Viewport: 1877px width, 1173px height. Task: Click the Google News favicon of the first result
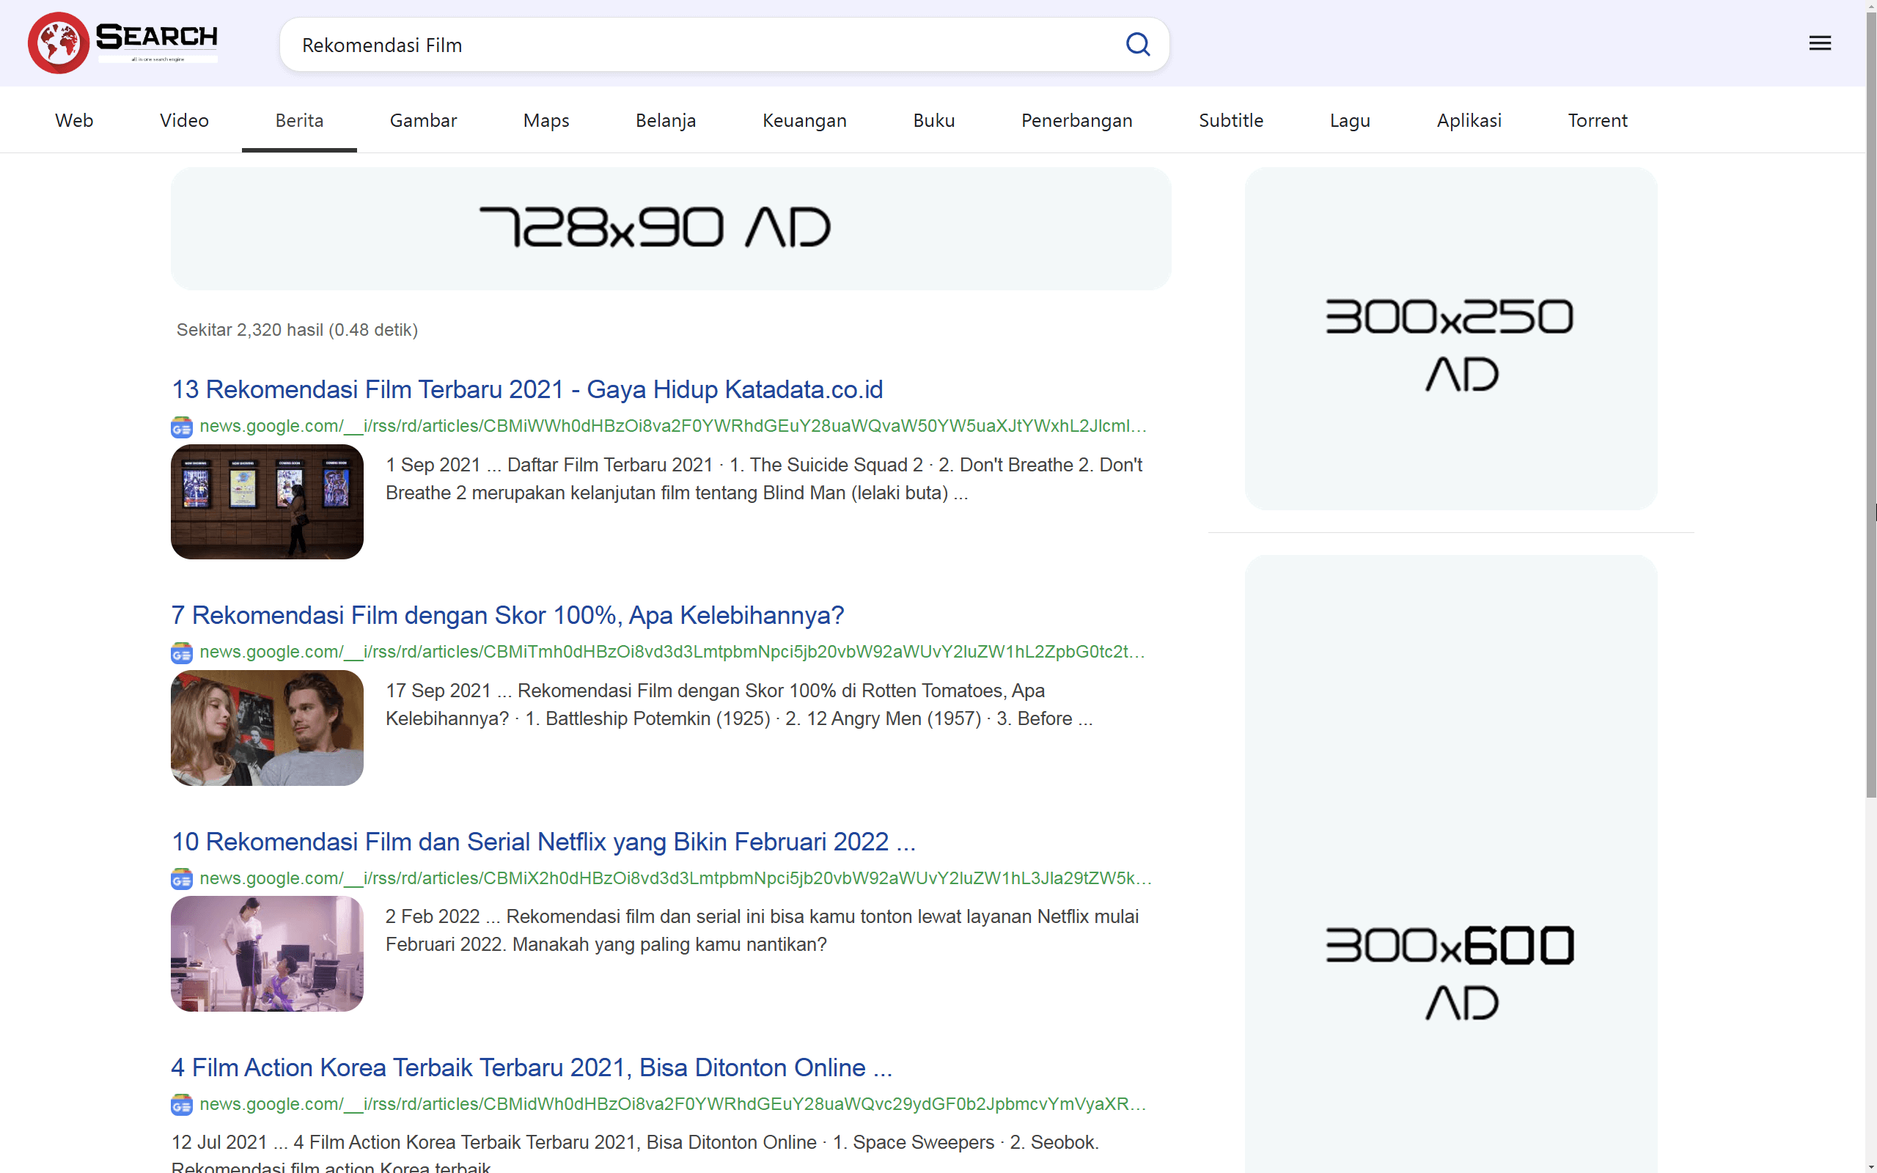[182, 427]
